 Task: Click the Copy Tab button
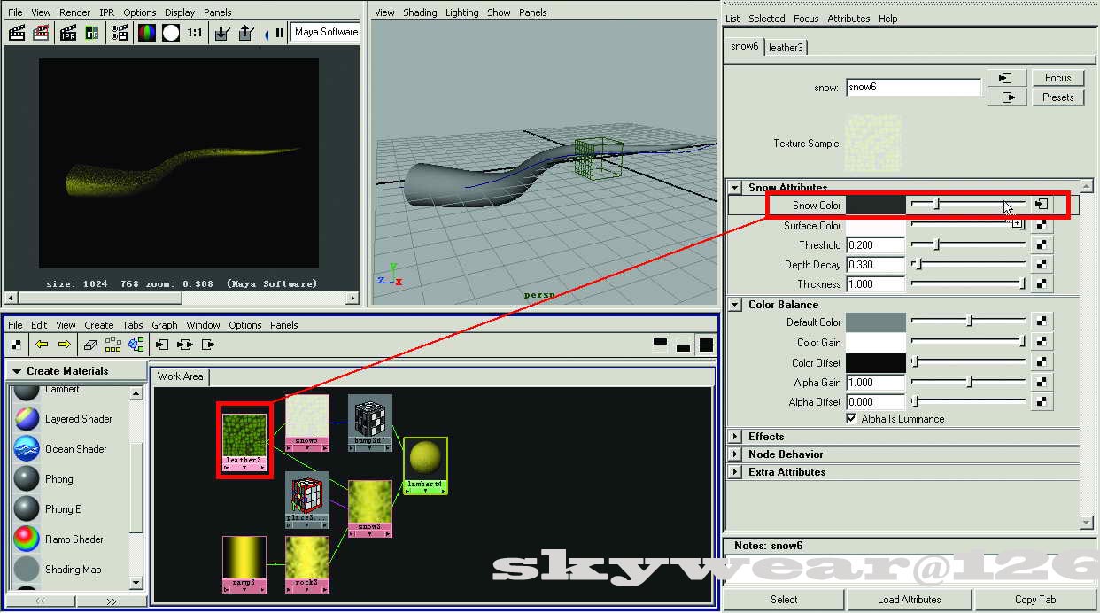1035,600
